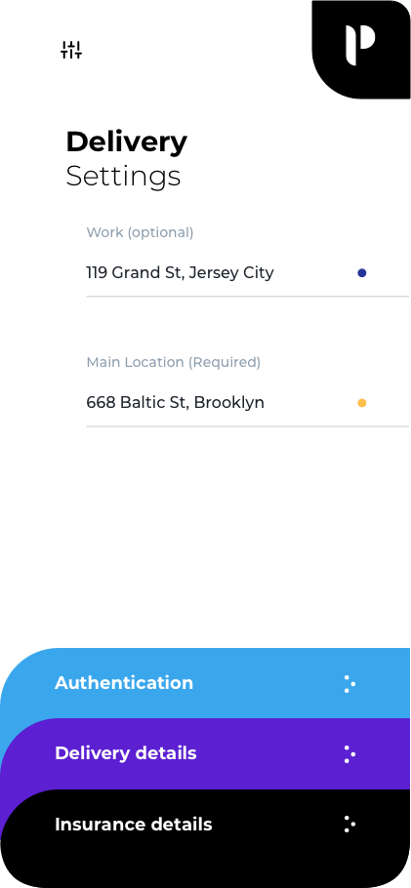Viewport: 411px width, 888px height.
Task: Click the underline below the Brooklyn address
Action: [248, 425]
